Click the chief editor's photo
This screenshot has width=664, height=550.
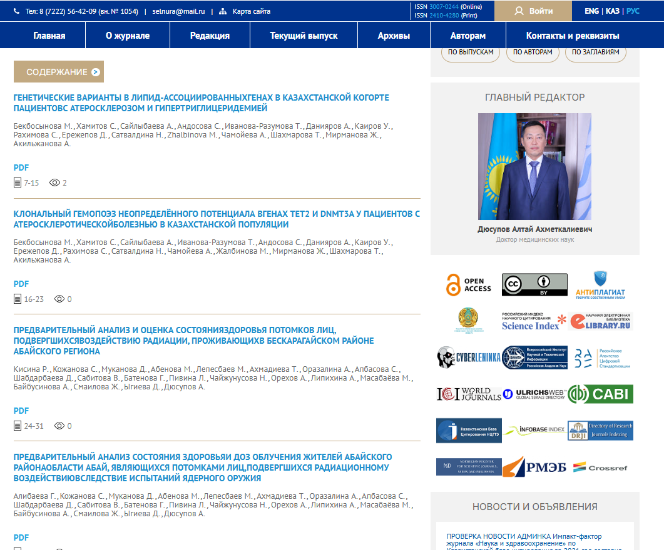pyautogui.click(x=534, y=166)
